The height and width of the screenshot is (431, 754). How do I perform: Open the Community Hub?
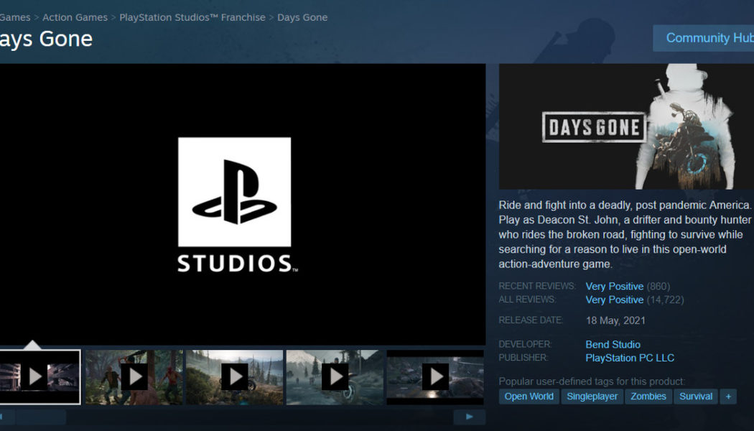[x=709, y=37]
